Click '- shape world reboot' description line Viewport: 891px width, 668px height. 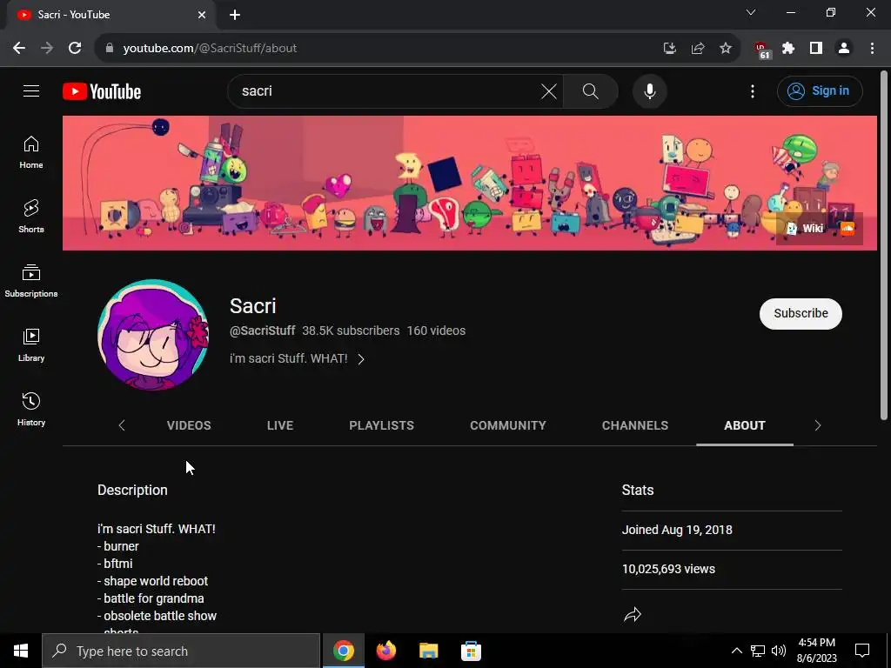[x=153, y=581]
